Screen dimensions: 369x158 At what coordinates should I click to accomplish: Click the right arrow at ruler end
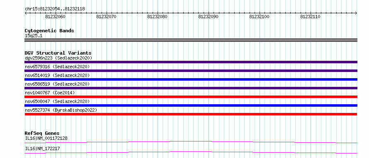[356, 13]
